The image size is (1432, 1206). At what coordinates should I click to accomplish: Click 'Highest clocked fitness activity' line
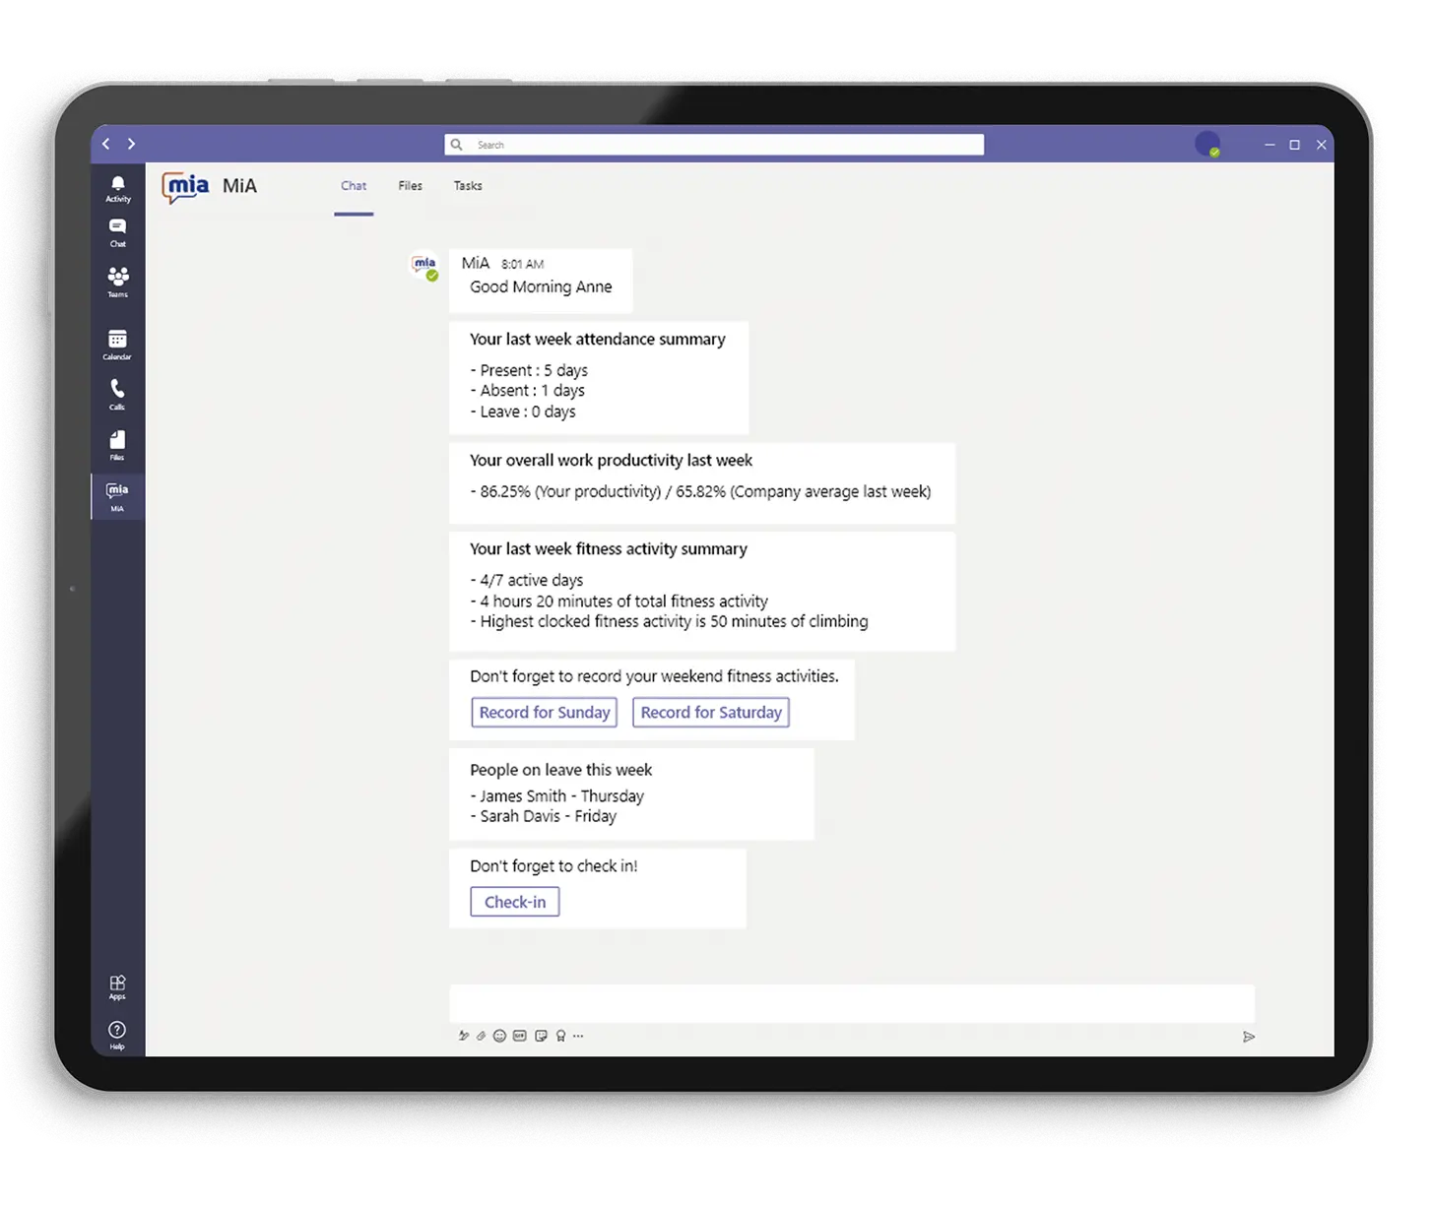pos(669,621)
